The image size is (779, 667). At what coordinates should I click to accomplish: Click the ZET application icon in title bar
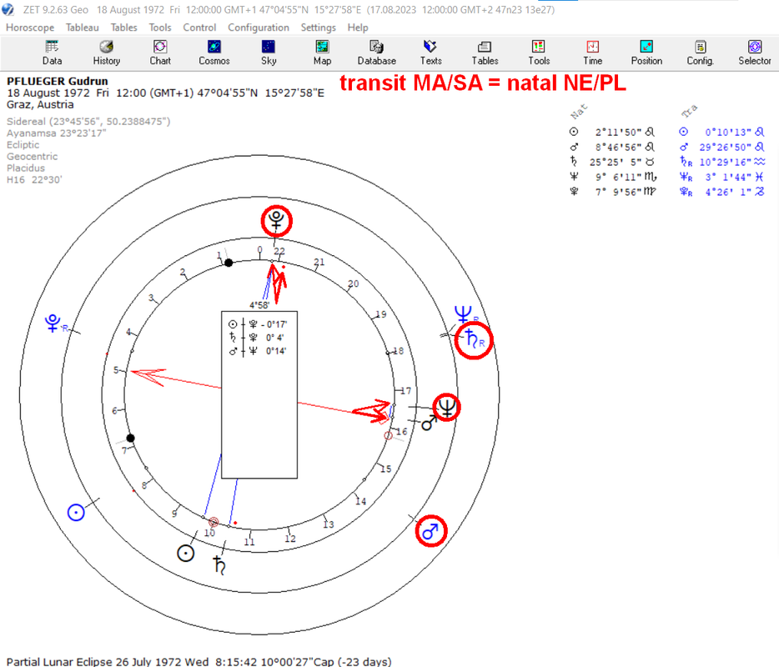coord(8,9)
